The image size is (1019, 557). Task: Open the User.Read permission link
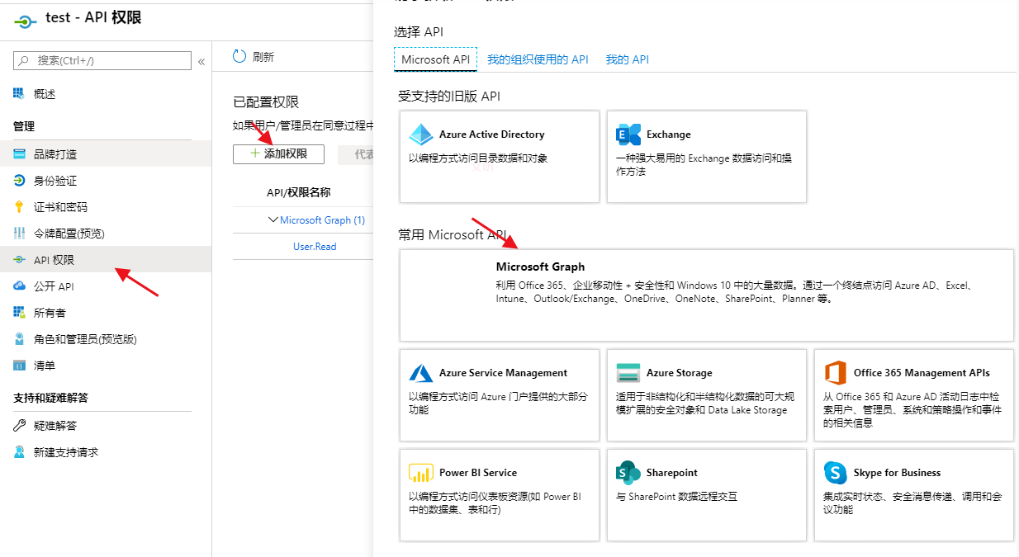tap(315, 247)
